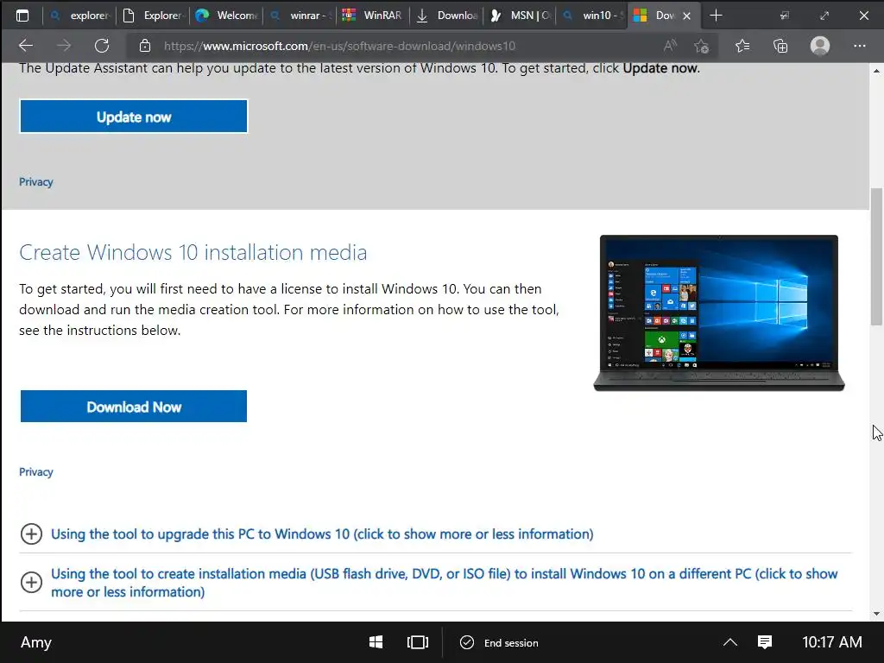Open Privacy link under Download Now
This screenshot has width=884, height=663.
pyautogui.click(x=36, y=472)
